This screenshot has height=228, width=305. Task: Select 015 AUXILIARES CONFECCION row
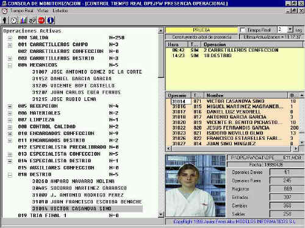coord(68,168)
